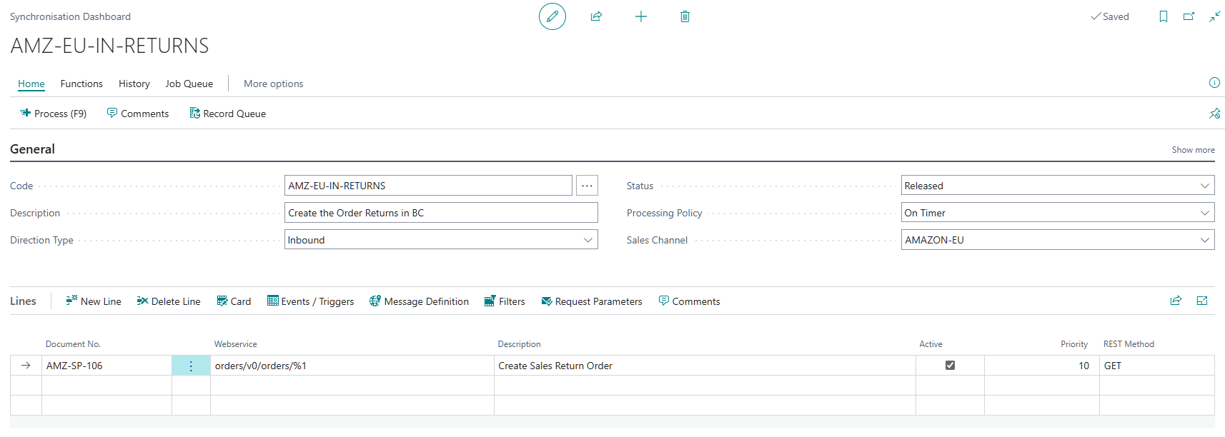Open Message Definition

(419, 301)
